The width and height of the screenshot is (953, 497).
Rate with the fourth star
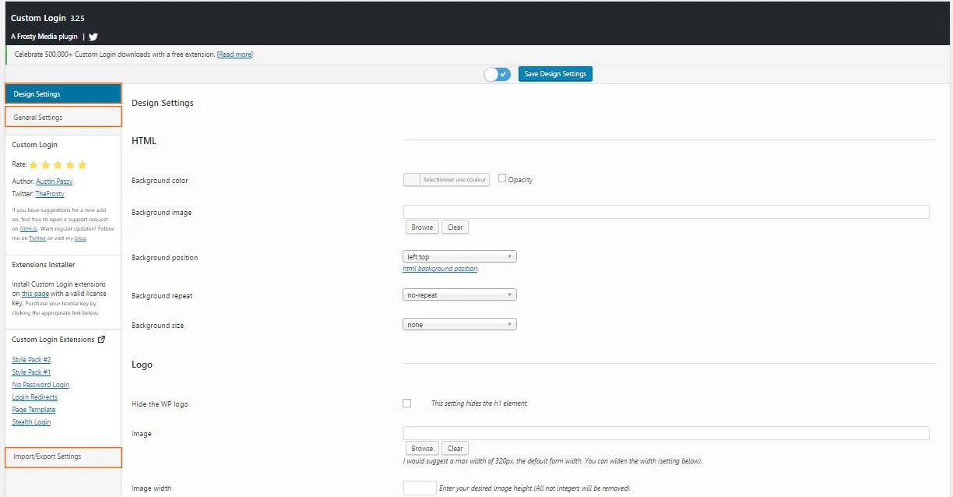click(x=70, y=165)
